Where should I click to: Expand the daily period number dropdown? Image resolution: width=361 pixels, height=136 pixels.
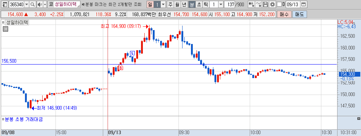pyautogui.click(x=163, y=4)
